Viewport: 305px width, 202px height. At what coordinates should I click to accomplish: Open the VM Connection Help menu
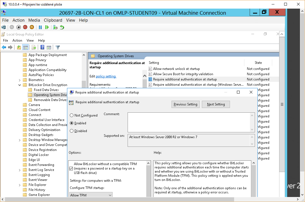[83, 20]
